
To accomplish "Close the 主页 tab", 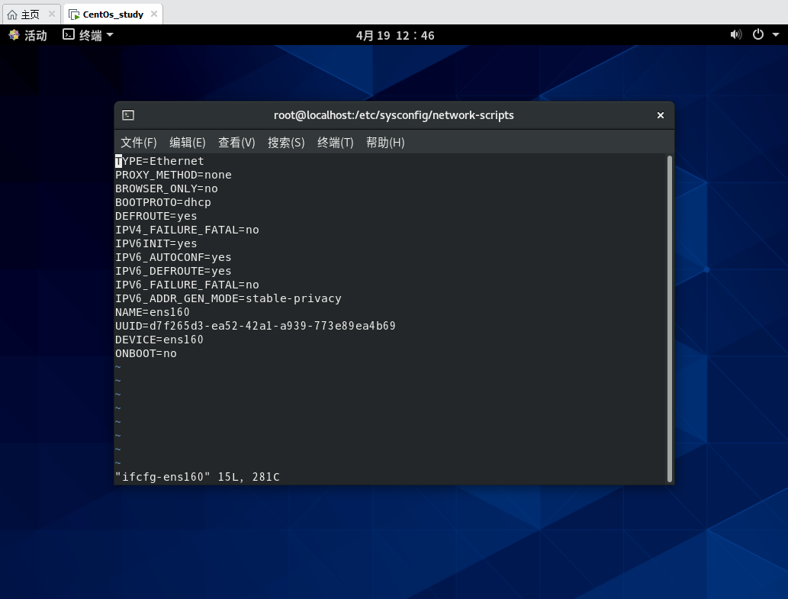I will pyautogui.click(x=52, y=14).
